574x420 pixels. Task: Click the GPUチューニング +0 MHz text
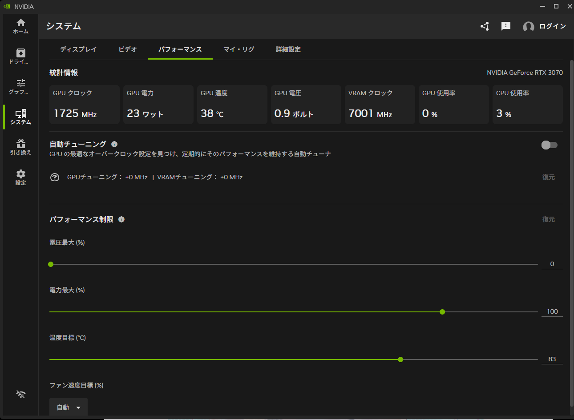(107, 177)
